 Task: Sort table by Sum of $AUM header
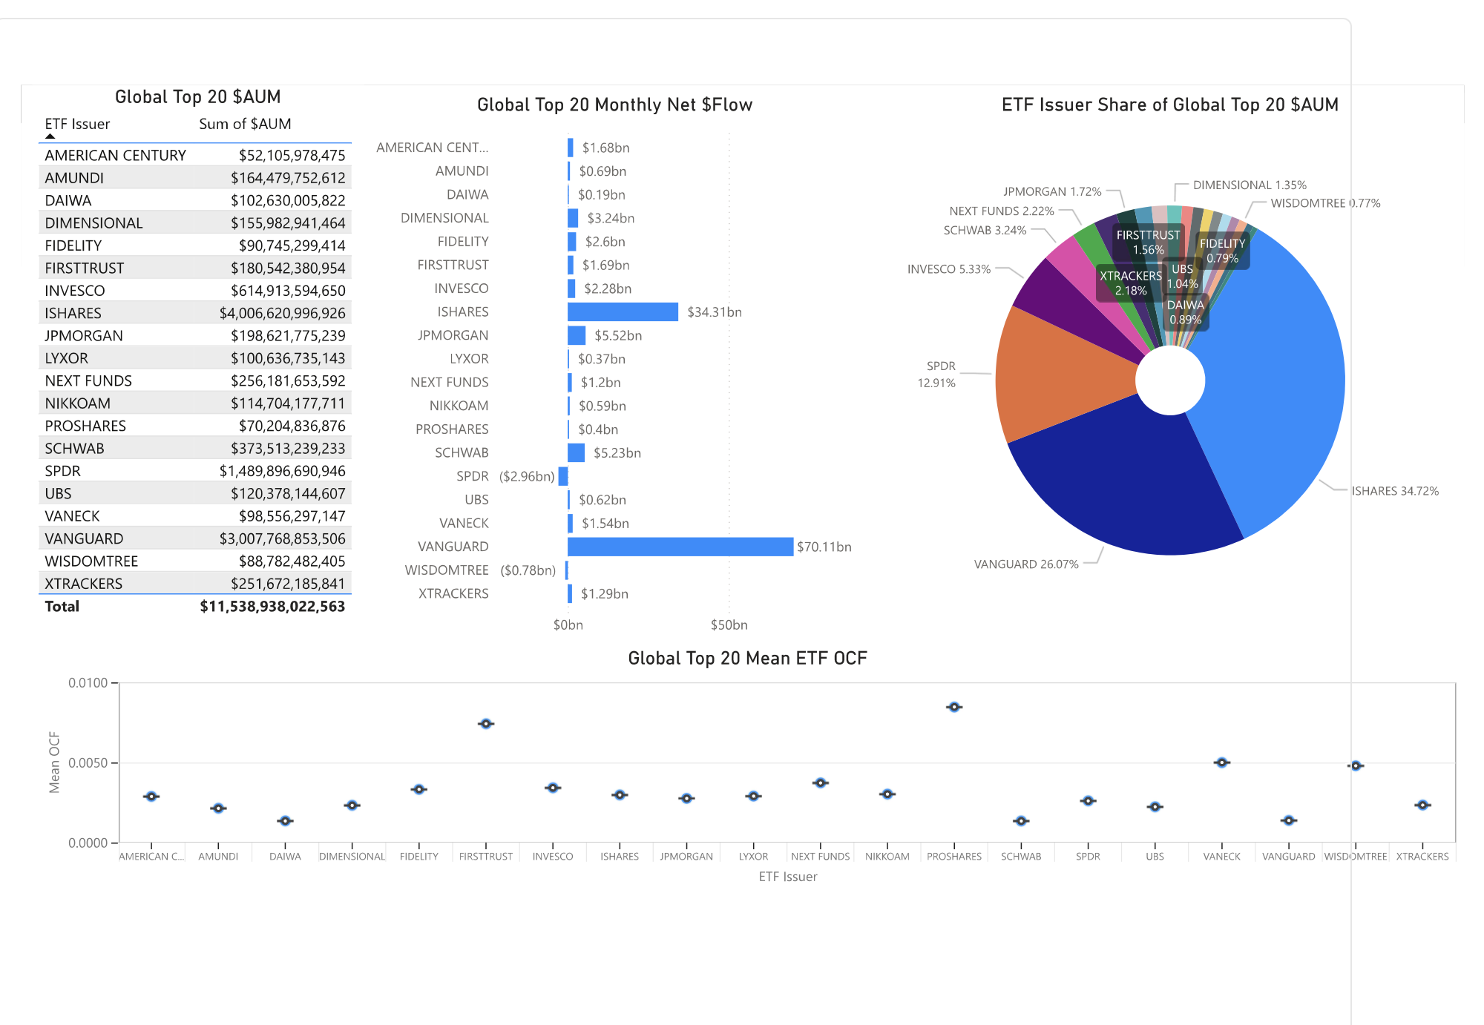click(x=245, y=124)
